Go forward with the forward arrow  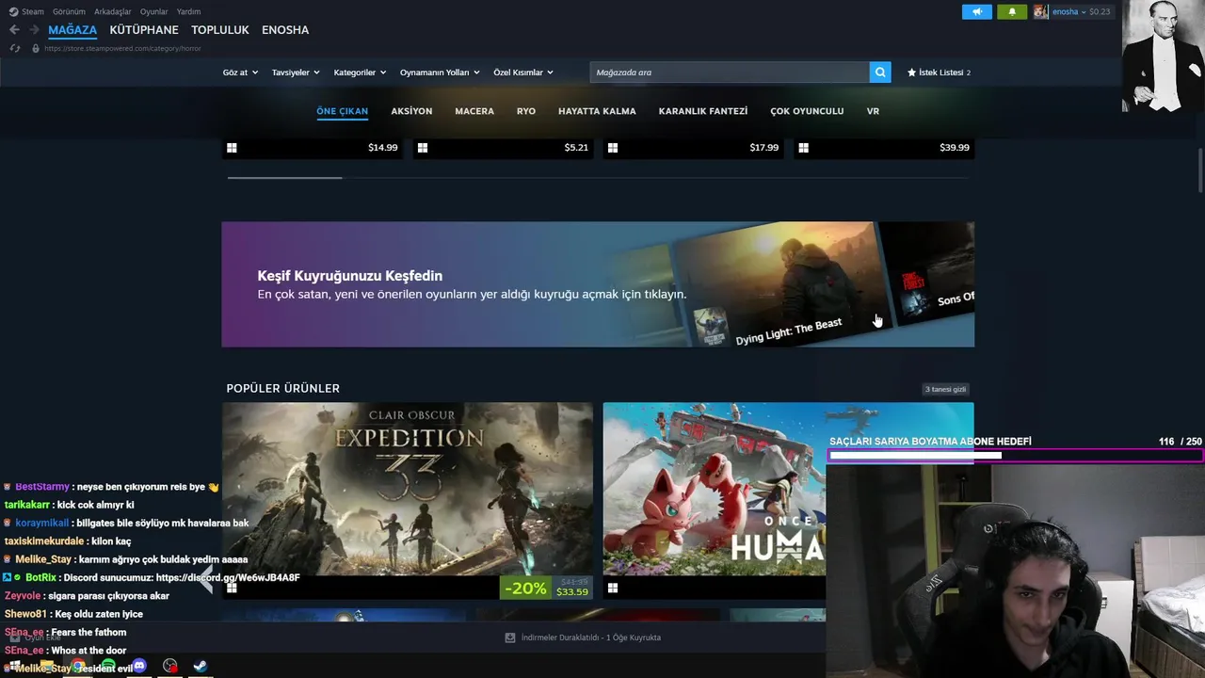tap(34, 30)
